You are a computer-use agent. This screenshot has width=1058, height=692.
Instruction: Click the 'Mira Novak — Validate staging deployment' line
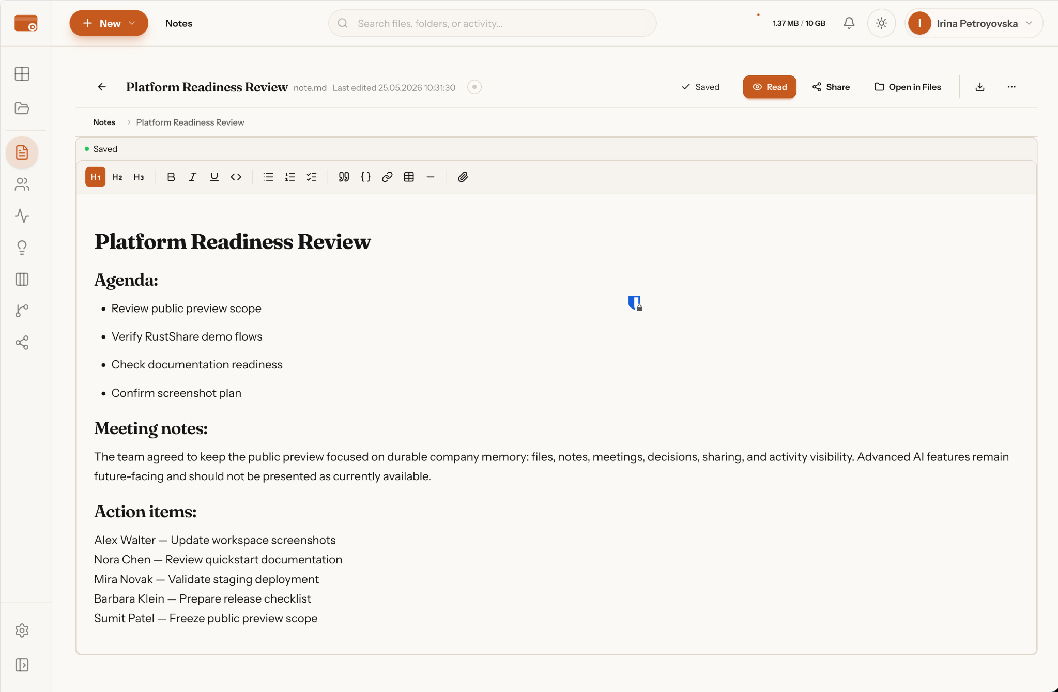(x=206, y=579)
